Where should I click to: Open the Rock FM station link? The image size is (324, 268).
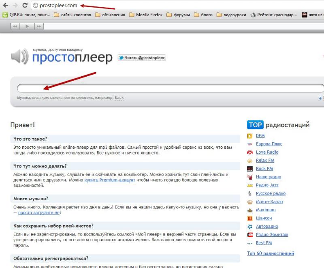264,169
